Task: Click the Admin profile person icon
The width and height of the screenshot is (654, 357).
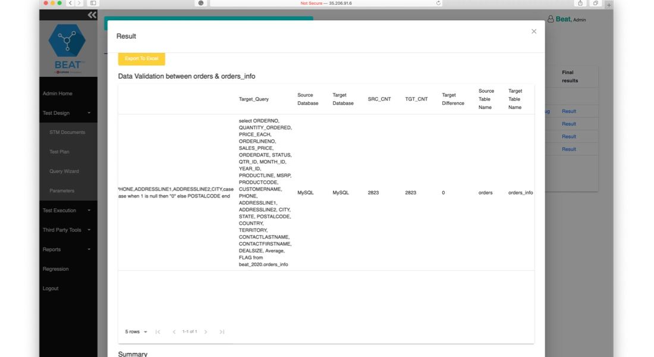Action: click(x=552, y=18)
